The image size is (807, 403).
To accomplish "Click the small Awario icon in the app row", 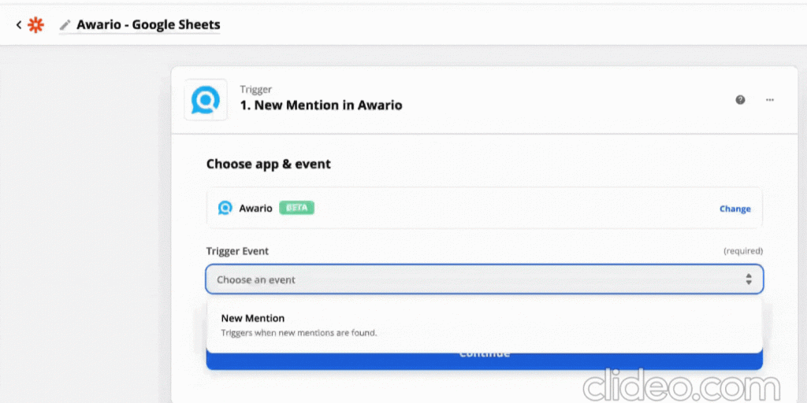I will click(225, 208).
